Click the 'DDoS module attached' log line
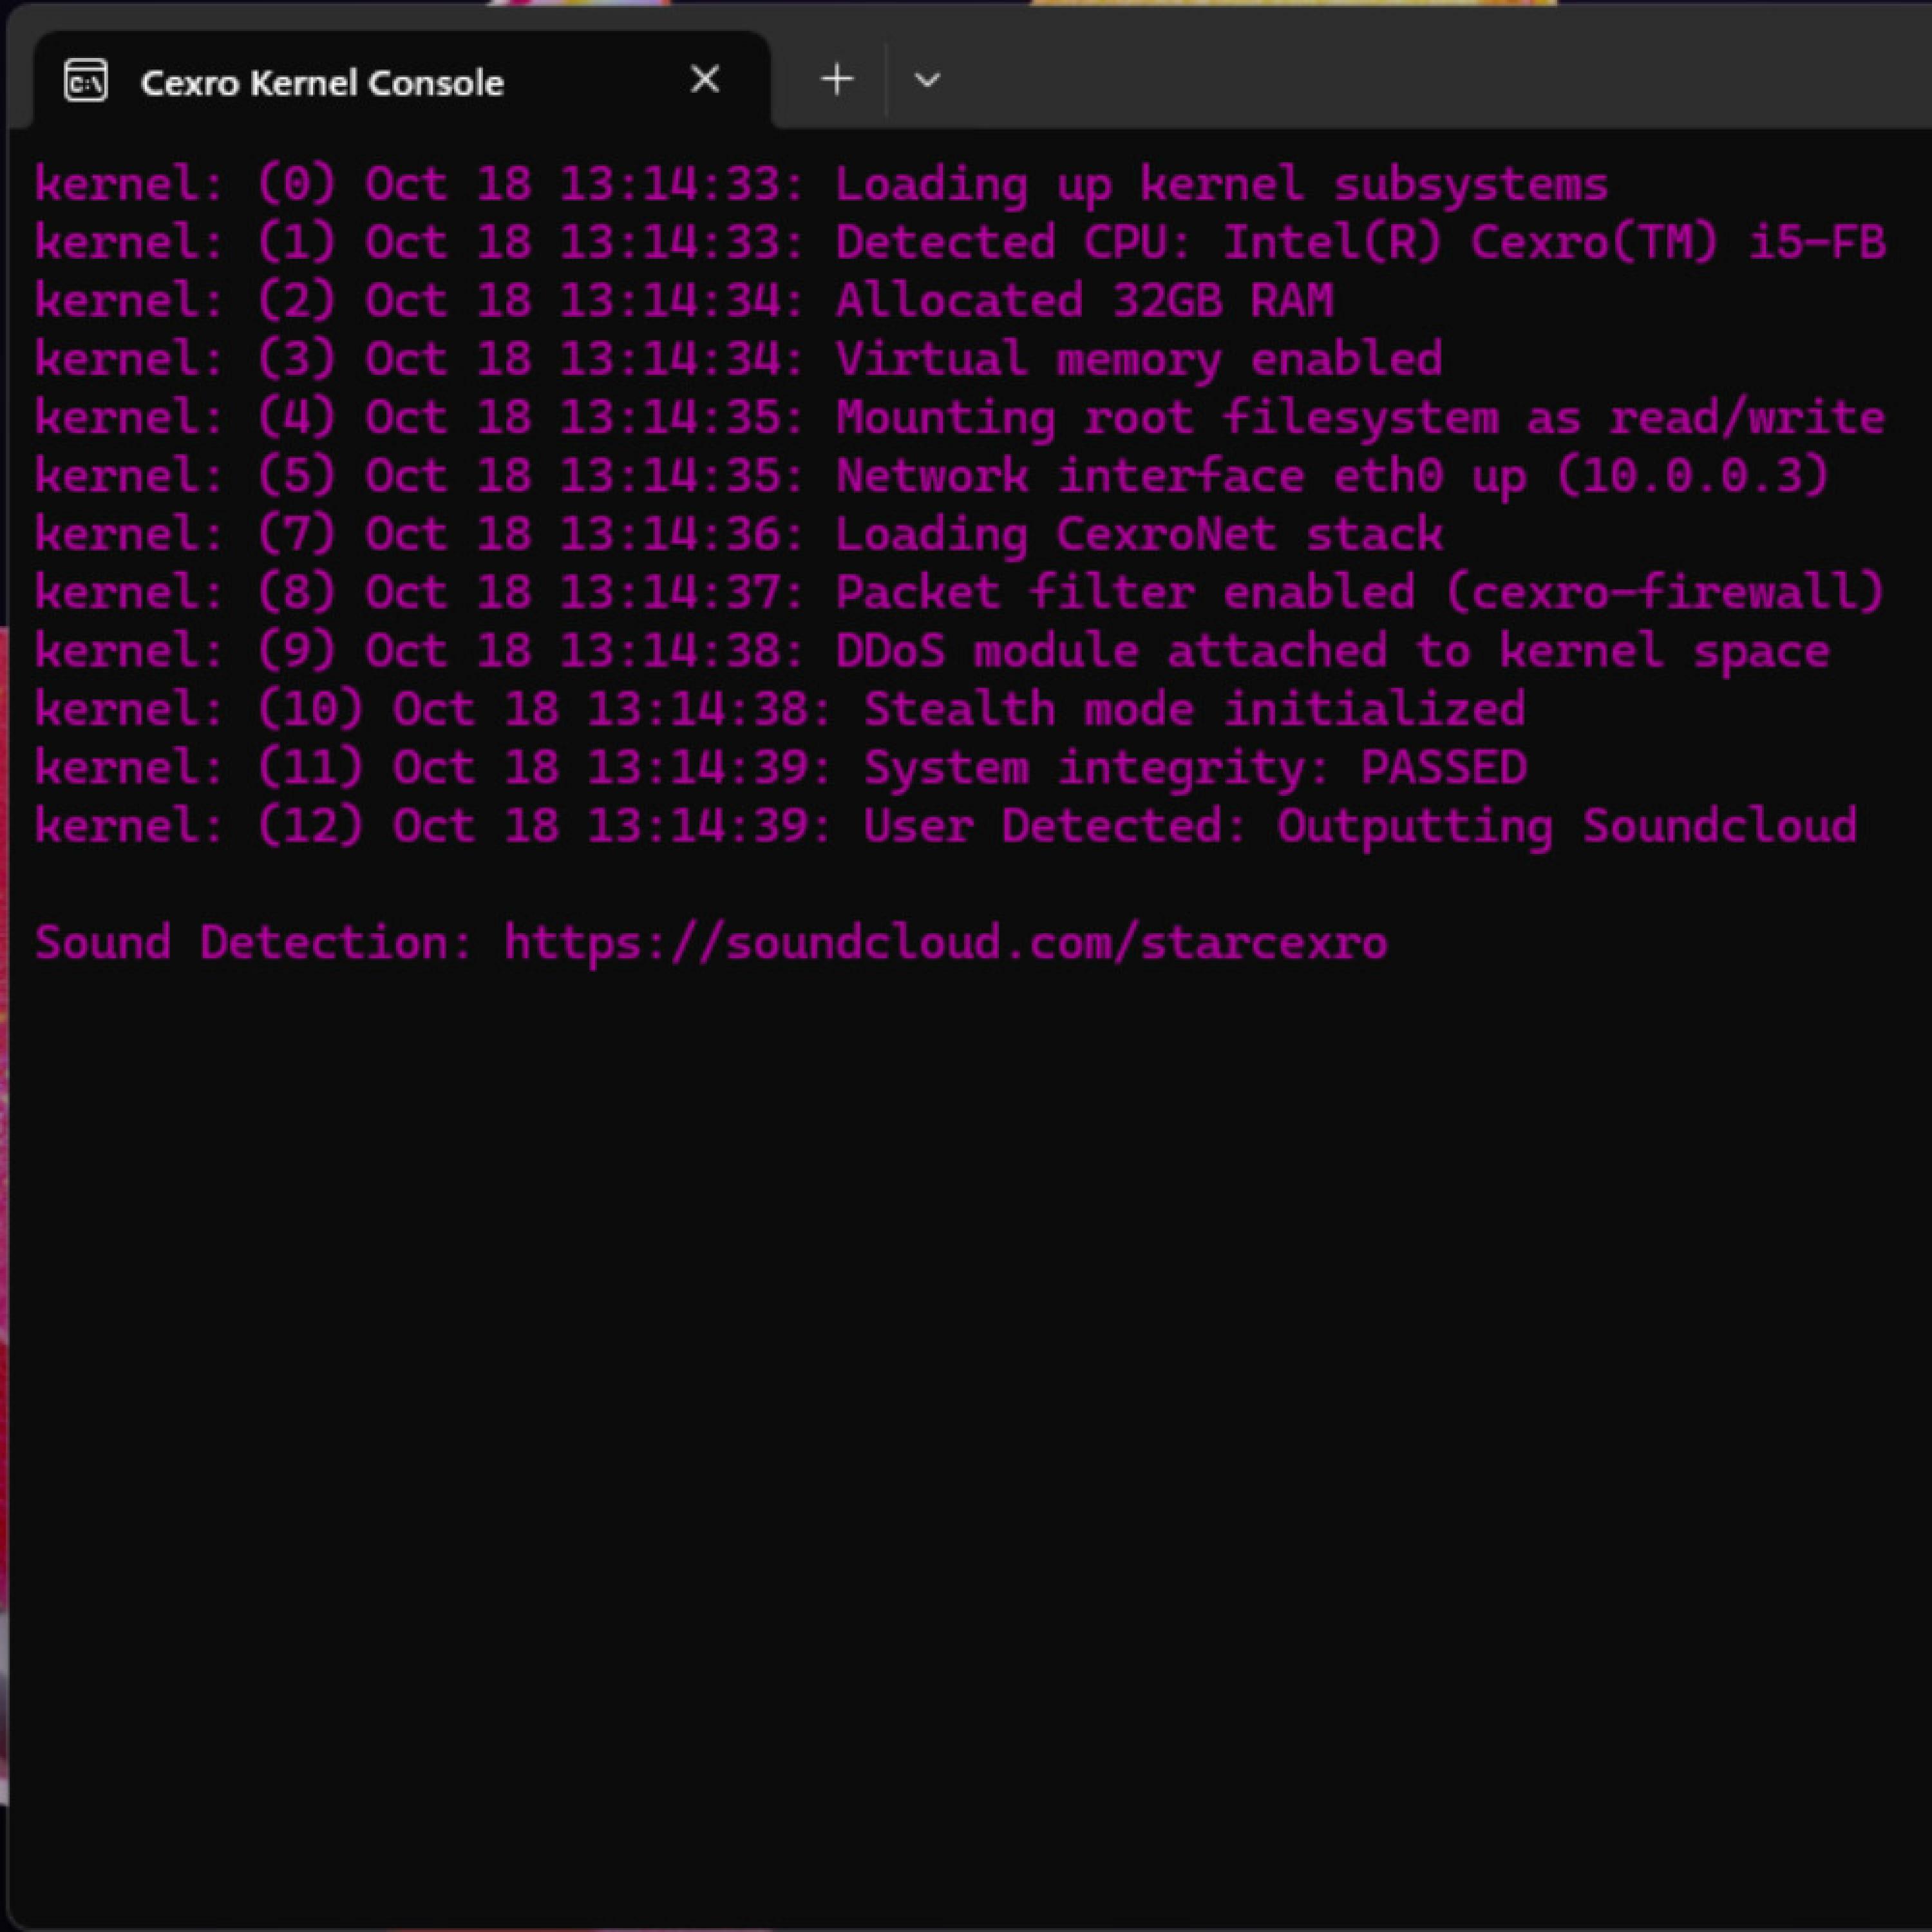Image resolution: width=1932 pixels, height=1932 pixels. click(x=1331, y=651)
